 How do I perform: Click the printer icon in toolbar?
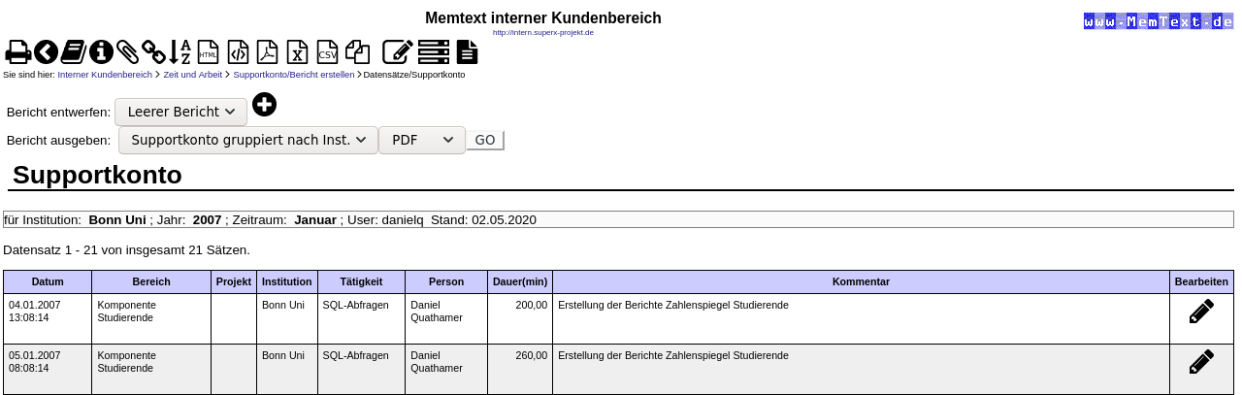pyautogui.click(x=17, y=51)
